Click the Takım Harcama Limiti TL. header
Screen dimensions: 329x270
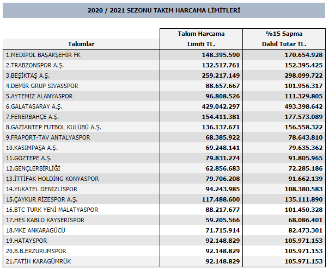coord(201,39)
